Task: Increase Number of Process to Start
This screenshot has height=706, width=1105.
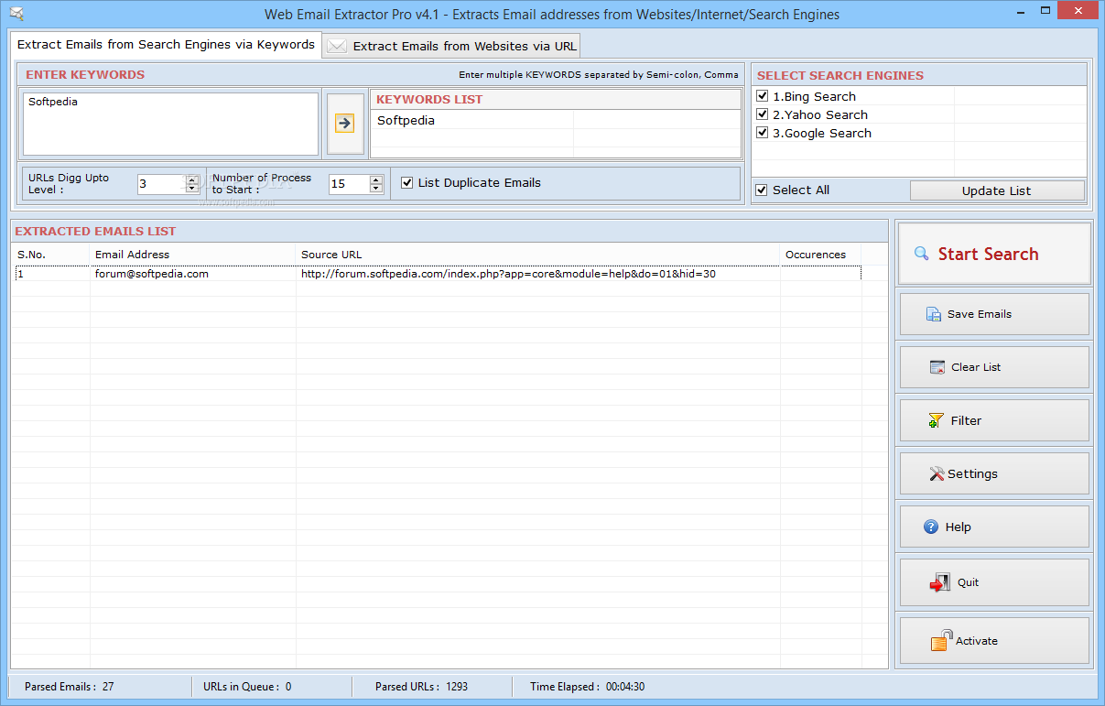Action: pos(376,179)
